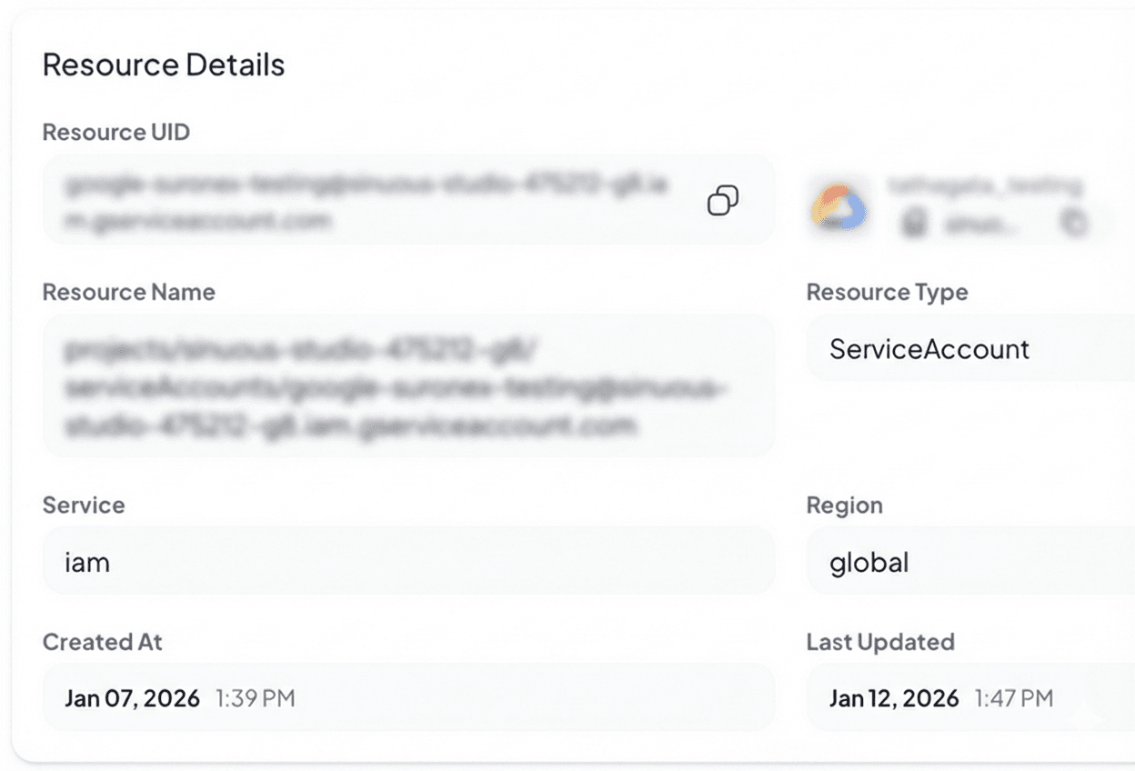Click the Last Updated label
This screenshot has width=1135, height=771.
pyautogui.click(x=880, y=642)
